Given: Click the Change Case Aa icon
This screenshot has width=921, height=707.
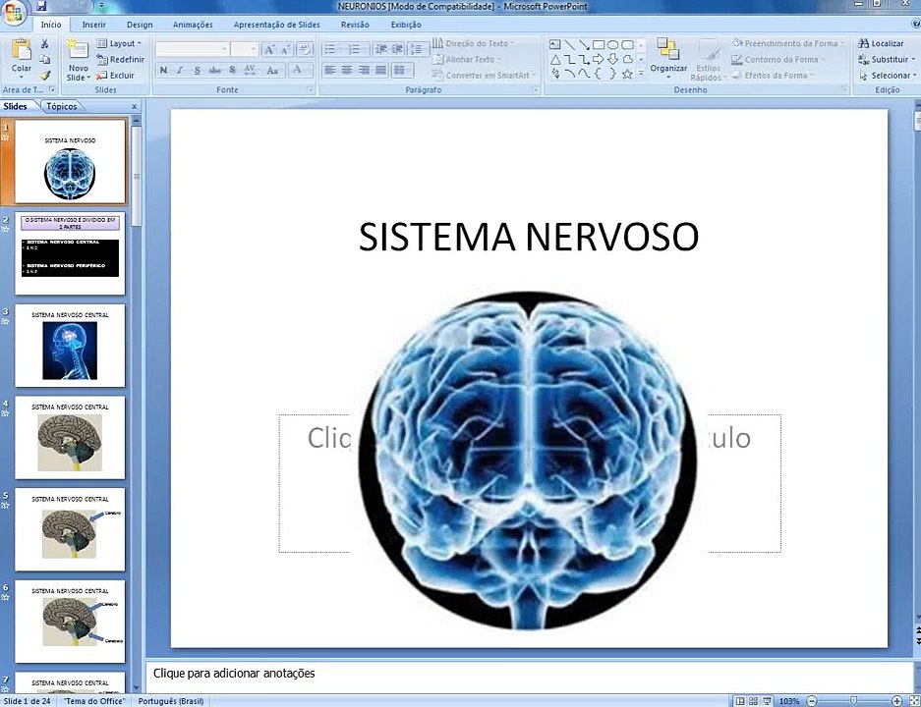Looking at the screenshot, I should [x=272, y=71].
